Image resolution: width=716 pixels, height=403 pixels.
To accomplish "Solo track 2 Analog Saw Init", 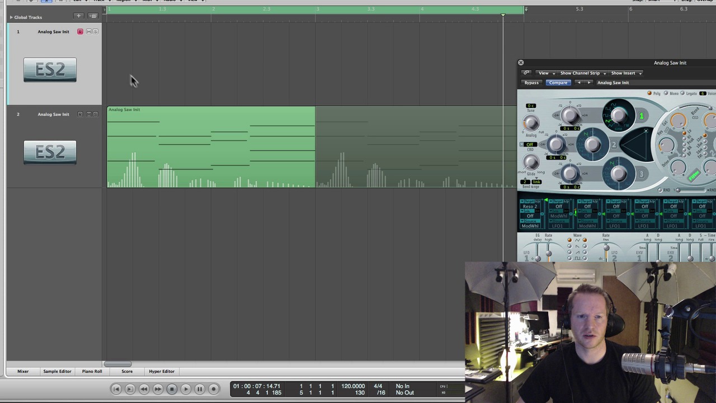I will pos(95,114).
